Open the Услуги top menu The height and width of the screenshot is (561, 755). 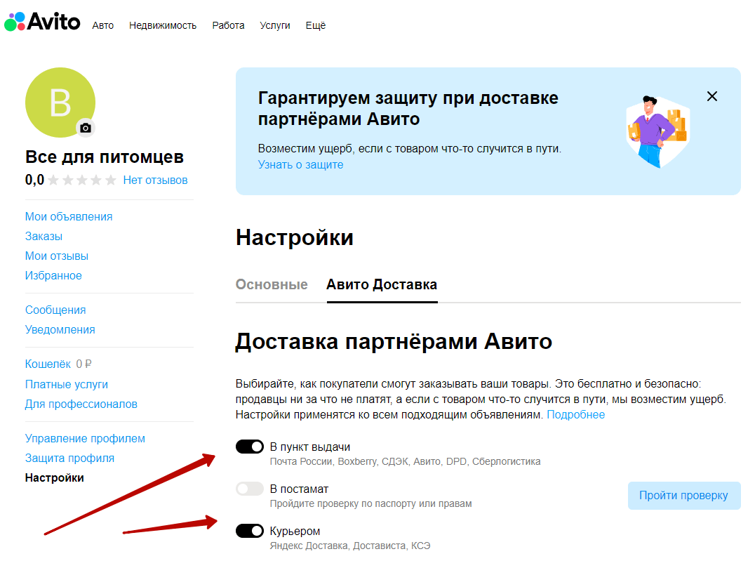pos(275,25)
